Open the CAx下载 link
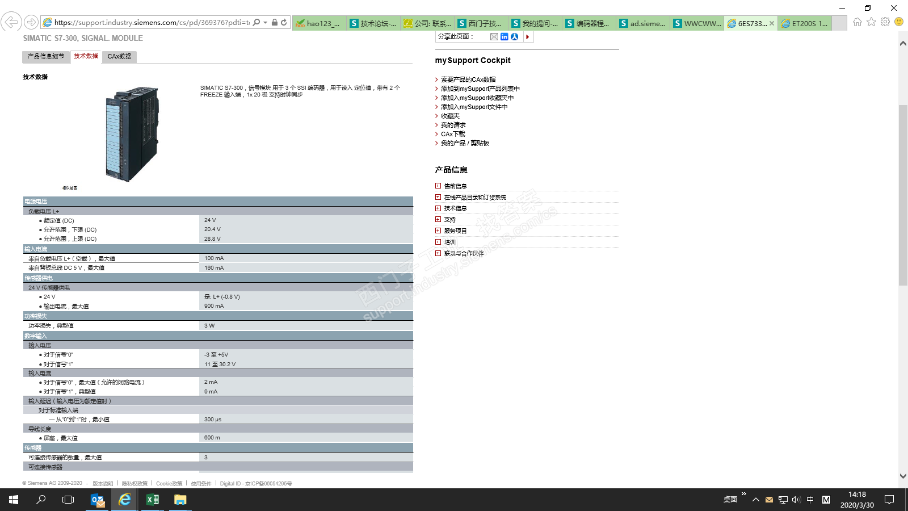Screen dimensions: 908x511 [453, 134]
